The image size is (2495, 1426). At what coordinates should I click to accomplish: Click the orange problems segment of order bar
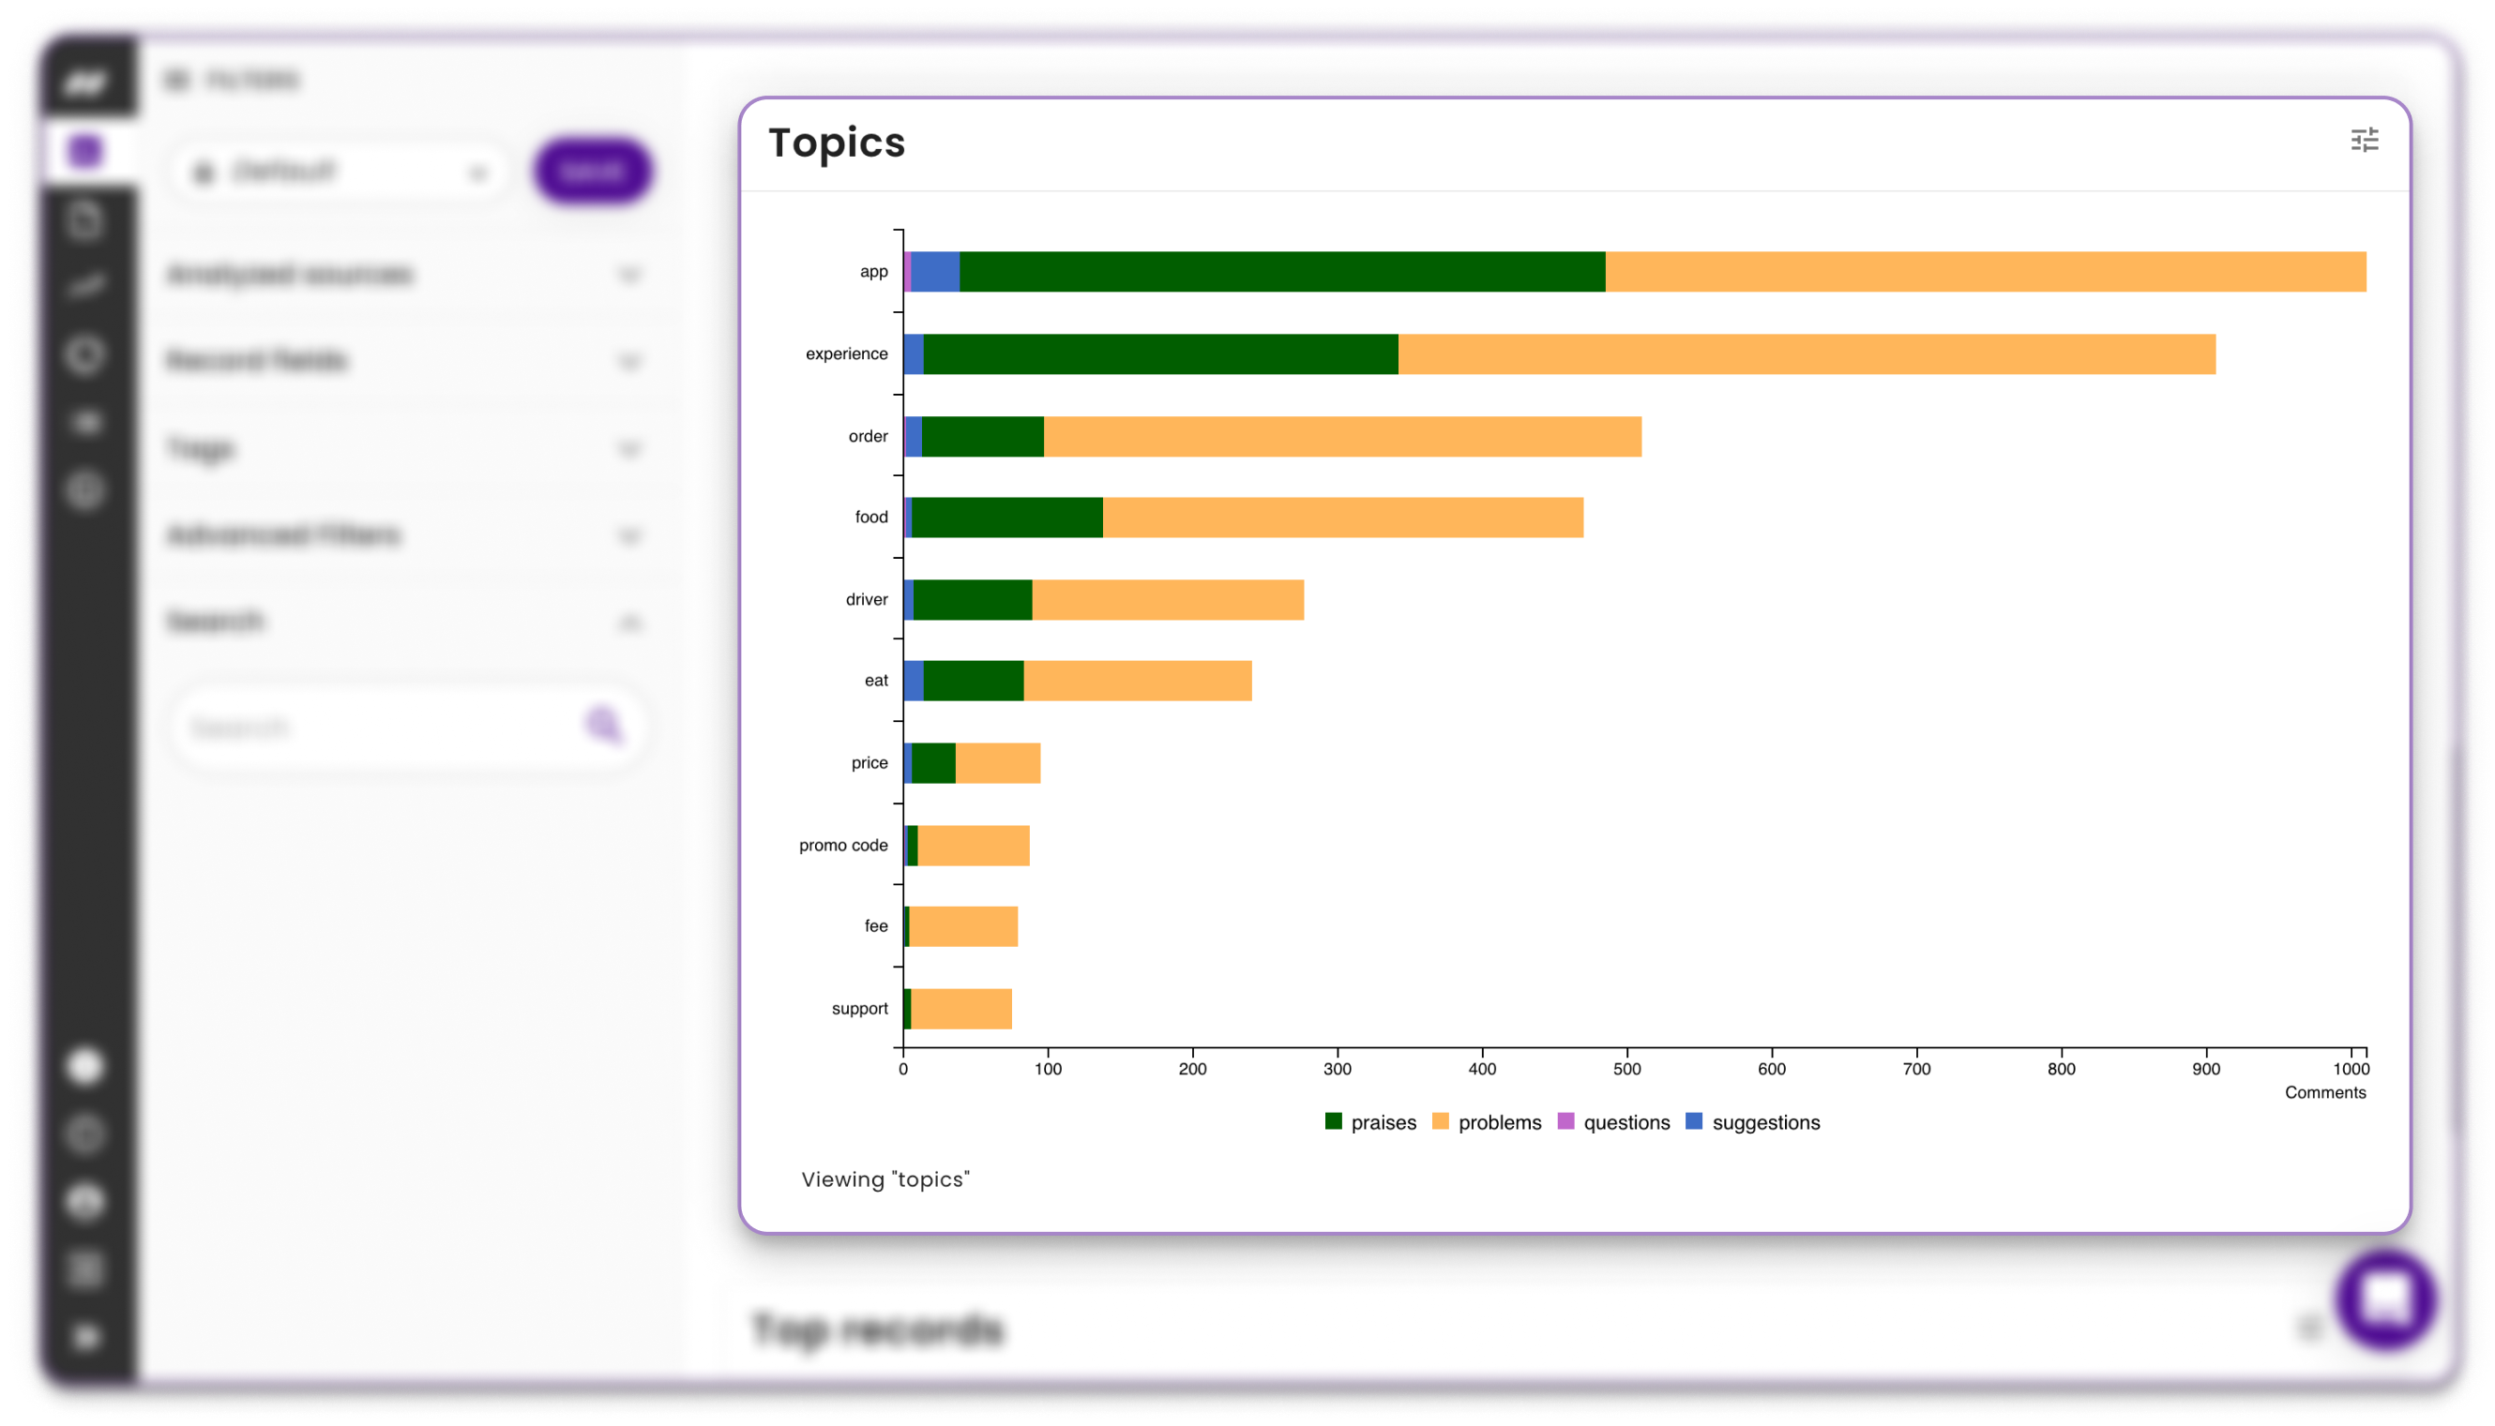(x=1343, y=436)
